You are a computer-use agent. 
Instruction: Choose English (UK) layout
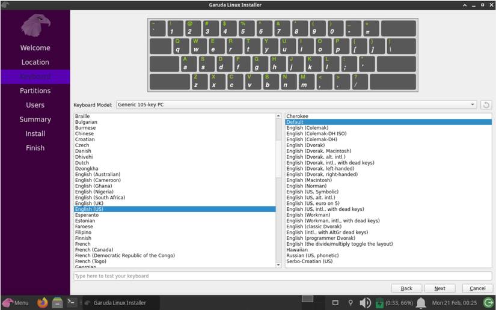point(174,203)
